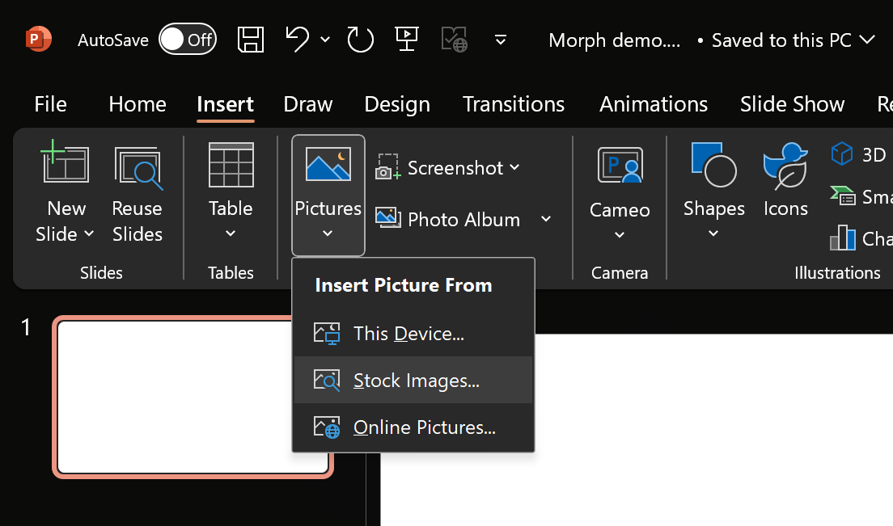Start presentation from beginning icon
Image resolution: width=893 pixels, height=526 pixels.
coord(407,40)
